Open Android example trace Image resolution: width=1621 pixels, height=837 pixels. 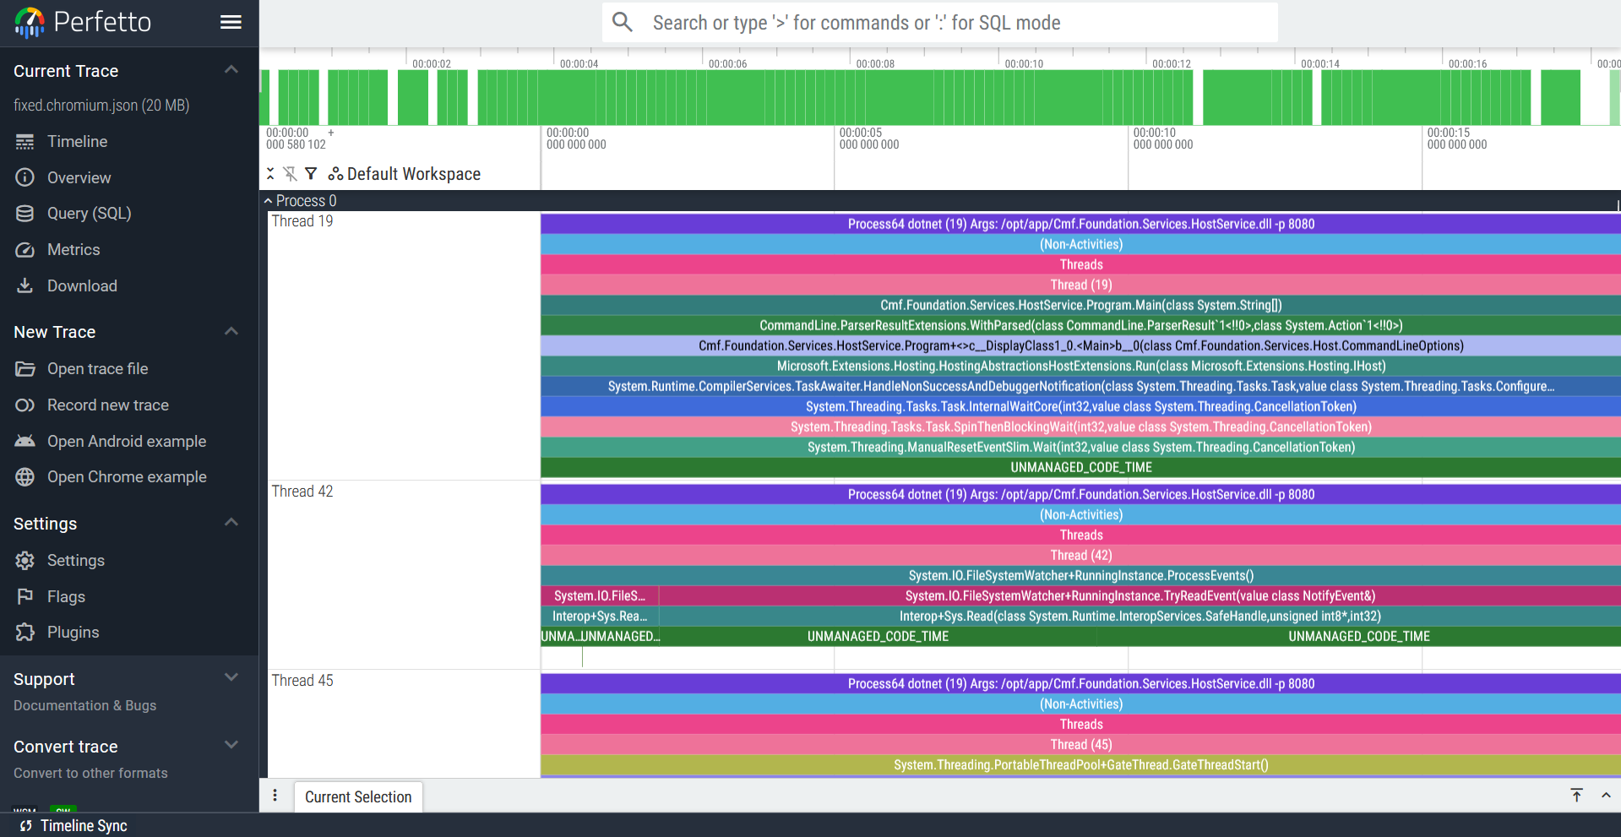click(x=126, y=442)
